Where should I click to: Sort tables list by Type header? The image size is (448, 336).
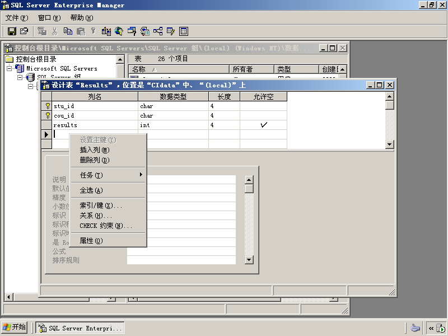point(296,69)
